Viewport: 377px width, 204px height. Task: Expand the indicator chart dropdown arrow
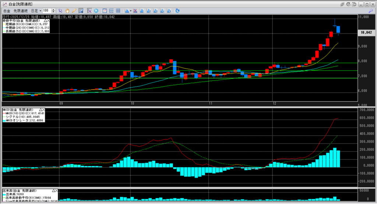(x=131, y=11)
